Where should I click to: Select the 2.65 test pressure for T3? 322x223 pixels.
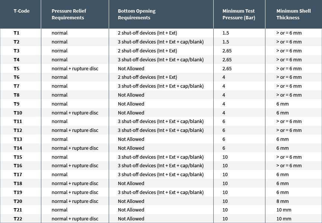[227, 51]
